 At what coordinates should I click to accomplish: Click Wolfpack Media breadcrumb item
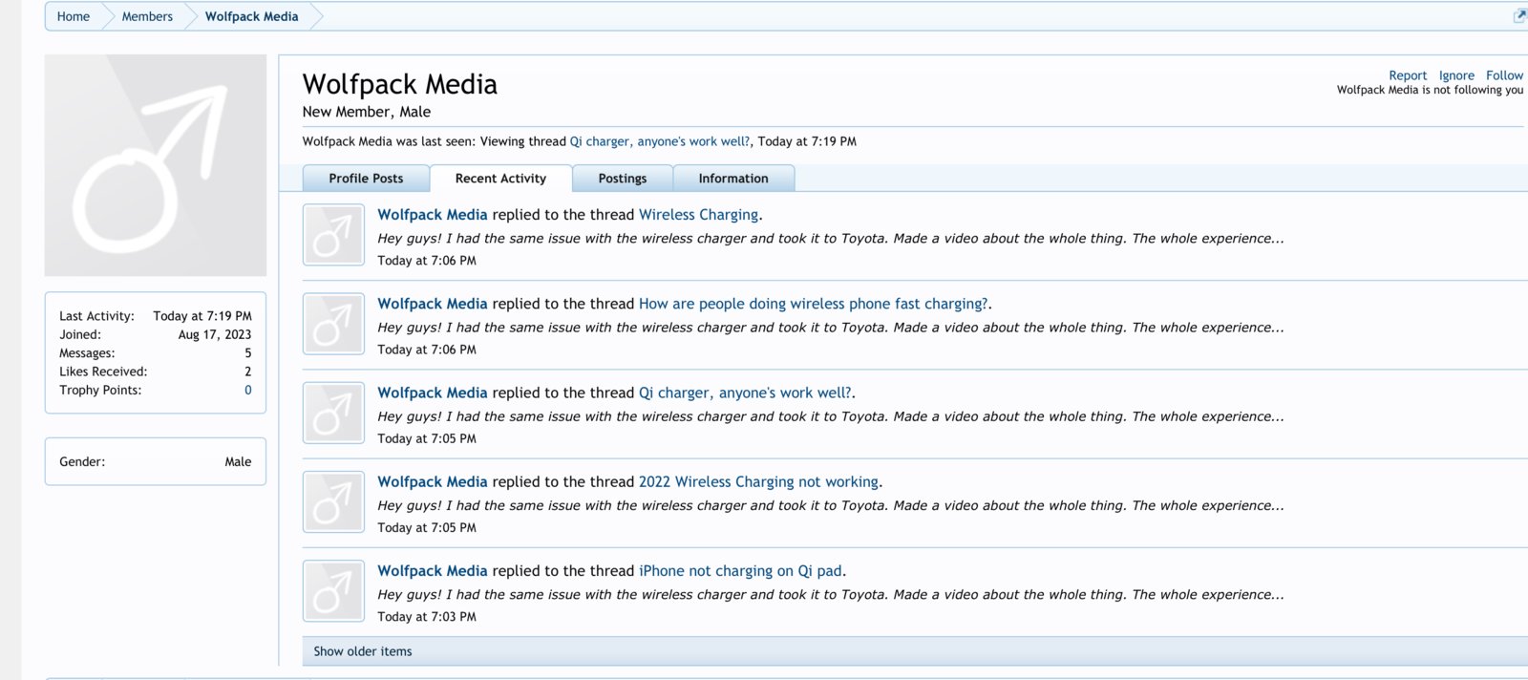[x=251, y=16]
